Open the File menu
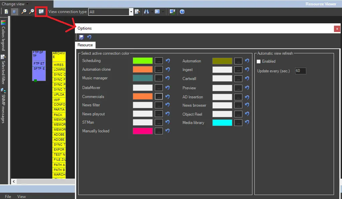The height and width of the screenshot is (199, 342). coord(8,196)
